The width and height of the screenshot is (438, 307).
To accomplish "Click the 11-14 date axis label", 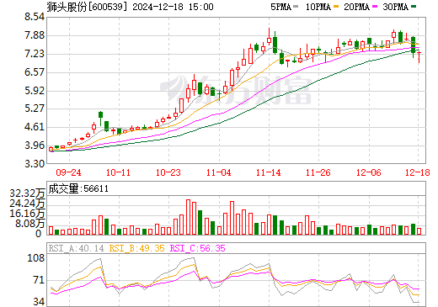I will coord(269,172).
